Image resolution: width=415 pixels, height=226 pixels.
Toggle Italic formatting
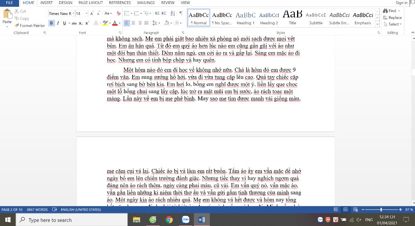(58, 23)
